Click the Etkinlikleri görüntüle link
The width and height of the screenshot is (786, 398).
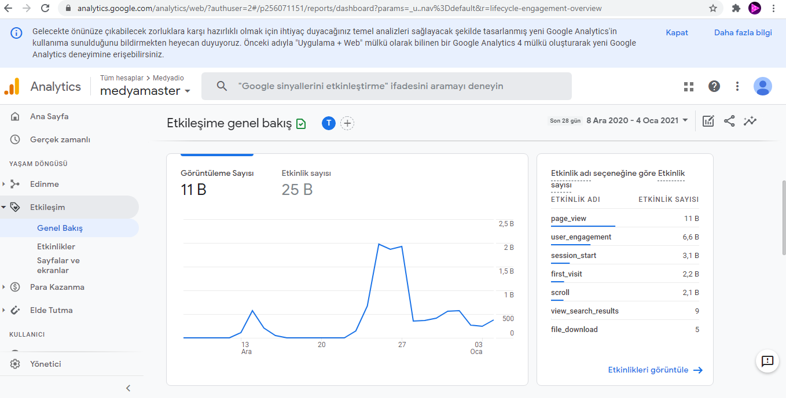(655, 370)
